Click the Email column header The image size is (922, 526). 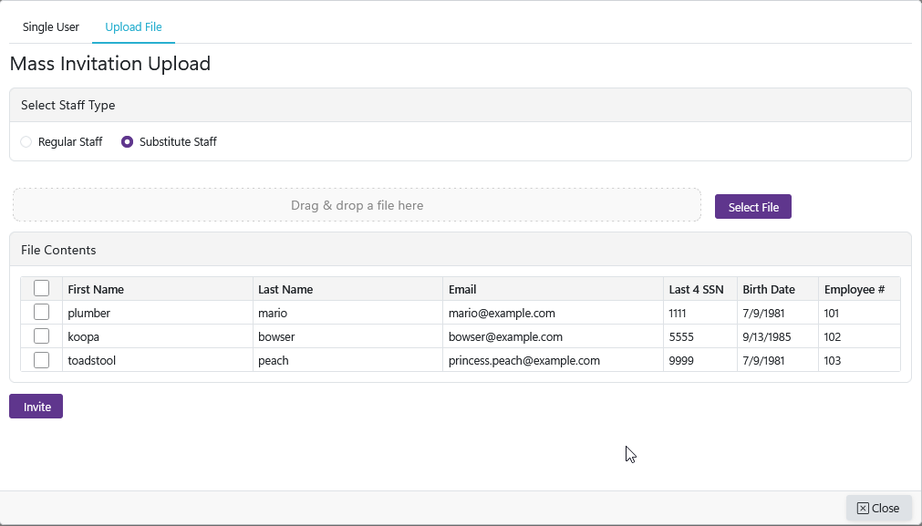(x=462, y=290)
